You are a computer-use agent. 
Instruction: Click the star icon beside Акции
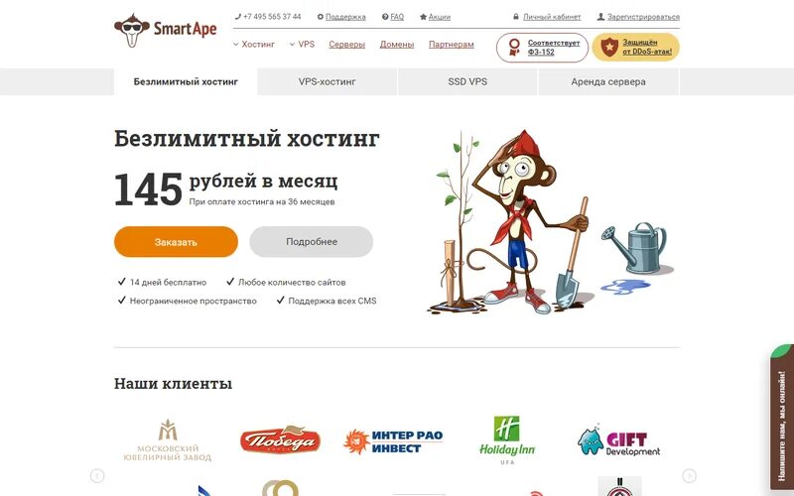pyautogui.click(x=423, y=17)
